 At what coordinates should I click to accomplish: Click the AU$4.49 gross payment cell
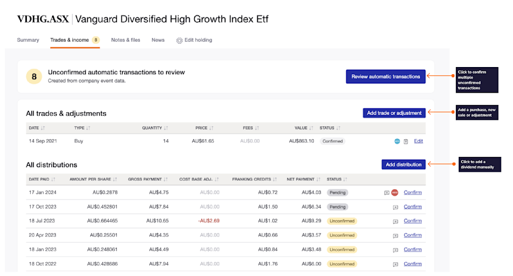tap(159, 250)
